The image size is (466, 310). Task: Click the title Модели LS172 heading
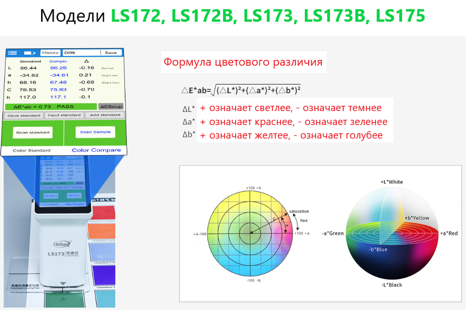(x=233, y=16)
